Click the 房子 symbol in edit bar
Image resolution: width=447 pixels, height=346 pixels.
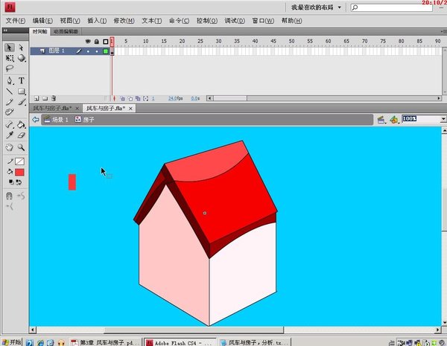(85, 119)
